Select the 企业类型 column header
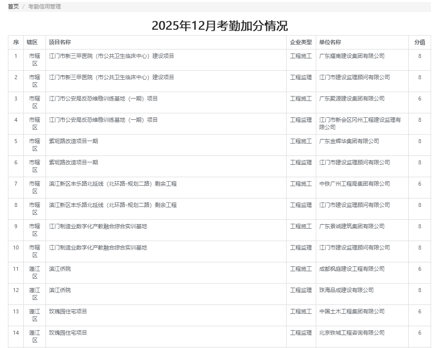Screen dimensions: 442x348 point(300,42)
